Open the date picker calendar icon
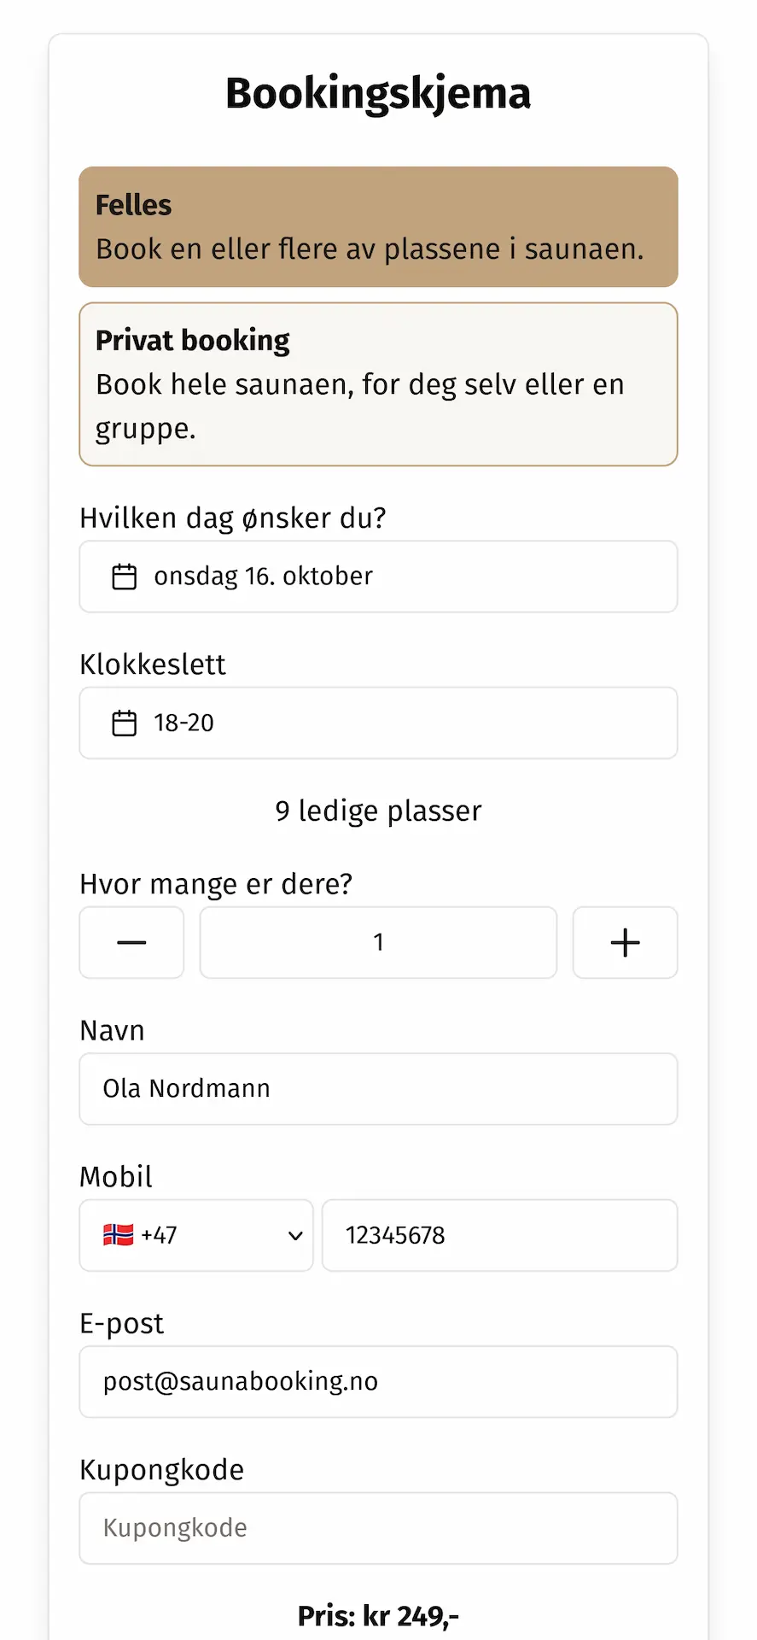Viewport: 757px width, 1640px height. [x=124, y=577]
